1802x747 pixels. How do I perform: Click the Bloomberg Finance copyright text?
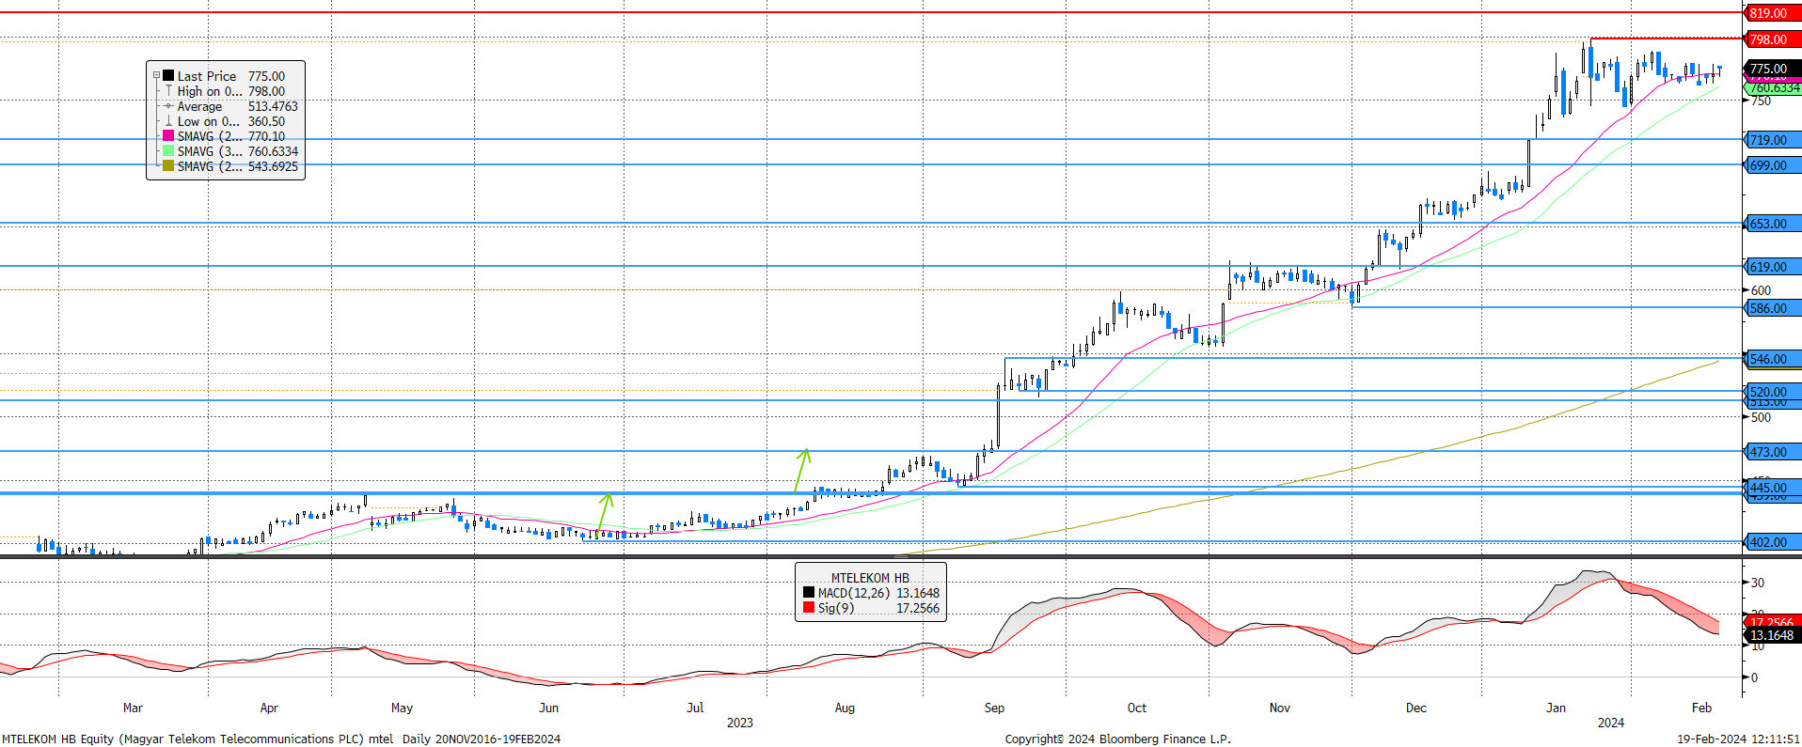pyautogui.click(x=1117, y=739)
